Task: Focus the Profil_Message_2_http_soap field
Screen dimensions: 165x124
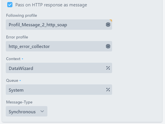Action: 59,25
